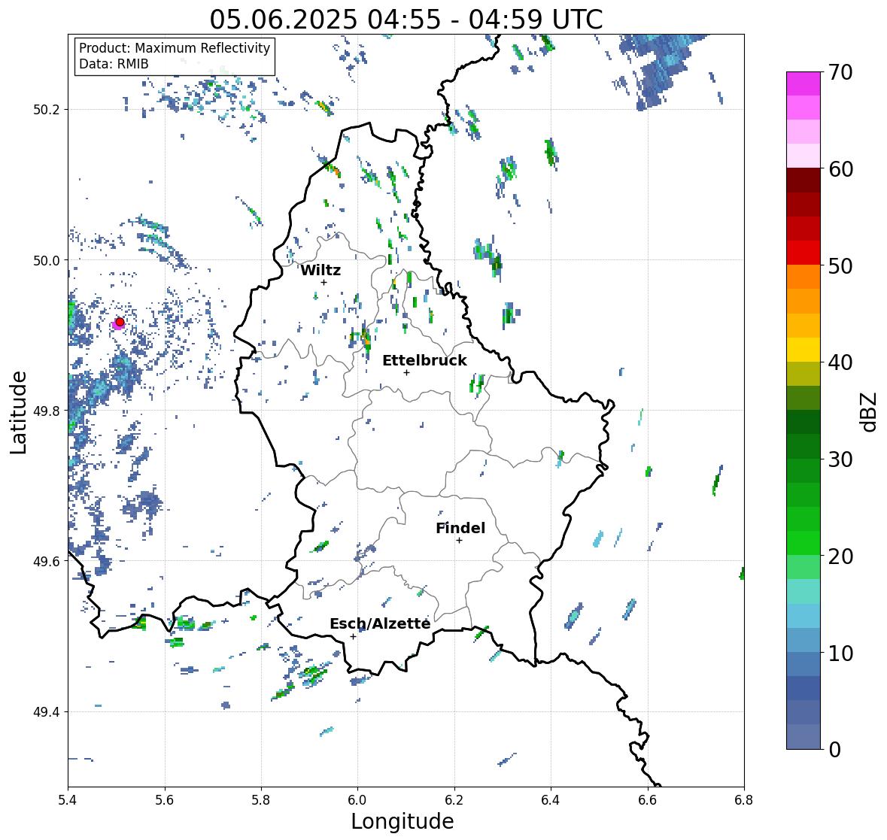Click the 6.6 longitude tick label
The image size is (887, 840).
648,800
